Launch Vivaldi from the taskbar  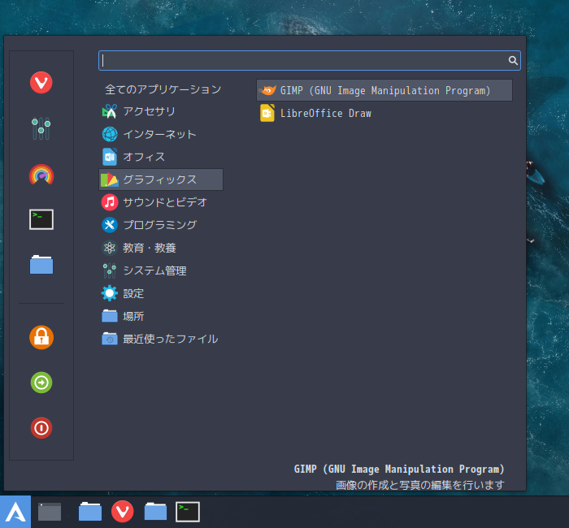click(122, 512)
